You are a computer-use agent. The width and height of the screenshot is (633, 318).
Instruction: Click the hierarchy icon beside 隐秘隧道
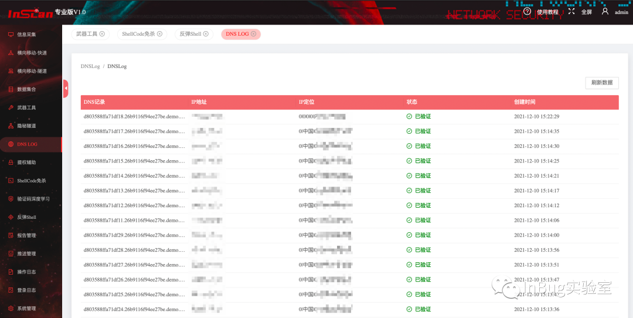(11, 126)
